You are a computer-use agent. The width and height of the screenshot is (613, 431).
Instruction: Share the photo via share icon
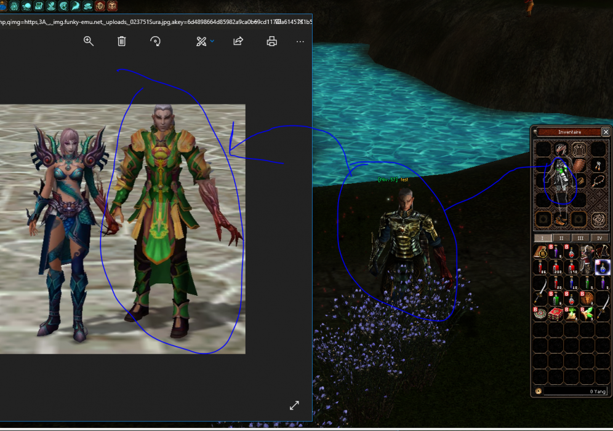coord(238,41)
